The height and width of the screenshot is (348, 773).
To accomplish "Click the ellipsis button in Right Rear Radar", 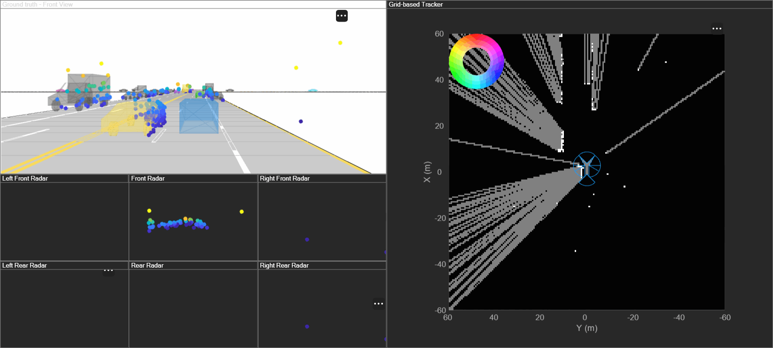I will 379,304.
